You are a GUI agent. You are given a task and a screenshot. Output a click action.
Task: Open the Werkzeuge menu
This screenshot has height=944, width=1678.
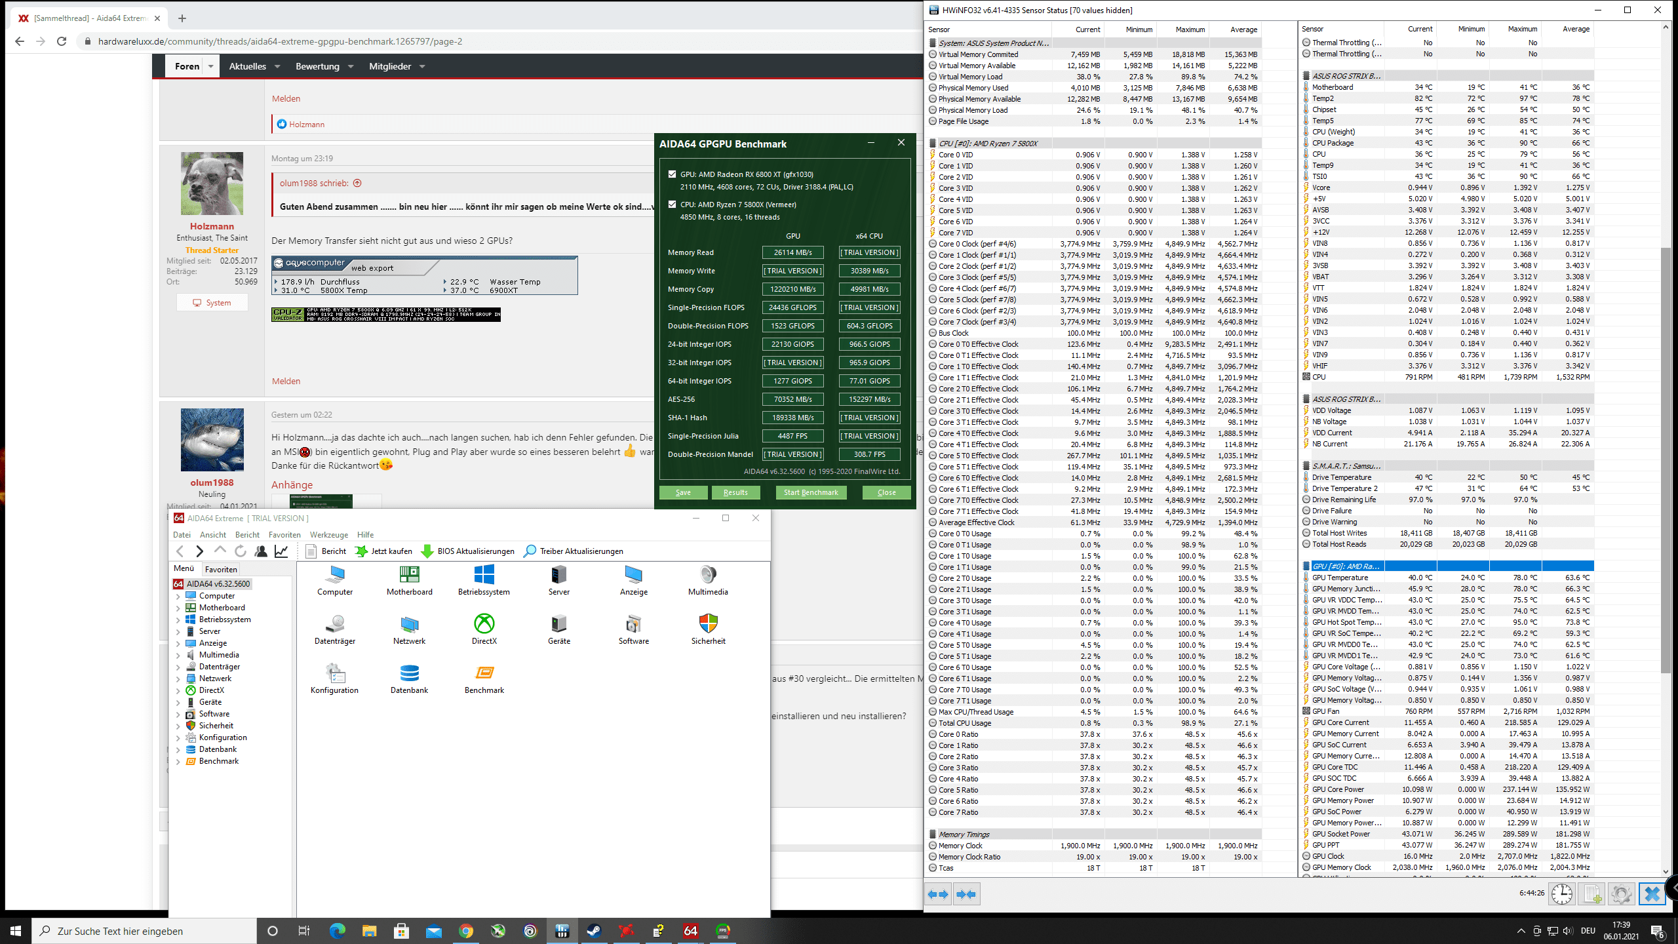click(x=328, y=535)
